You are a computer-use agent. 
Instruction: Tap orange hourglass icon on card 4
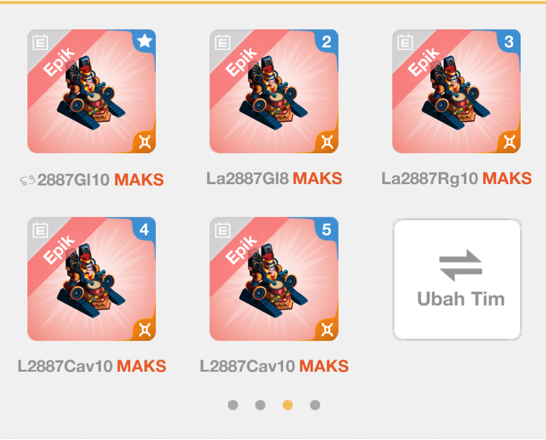pos(145,330)
